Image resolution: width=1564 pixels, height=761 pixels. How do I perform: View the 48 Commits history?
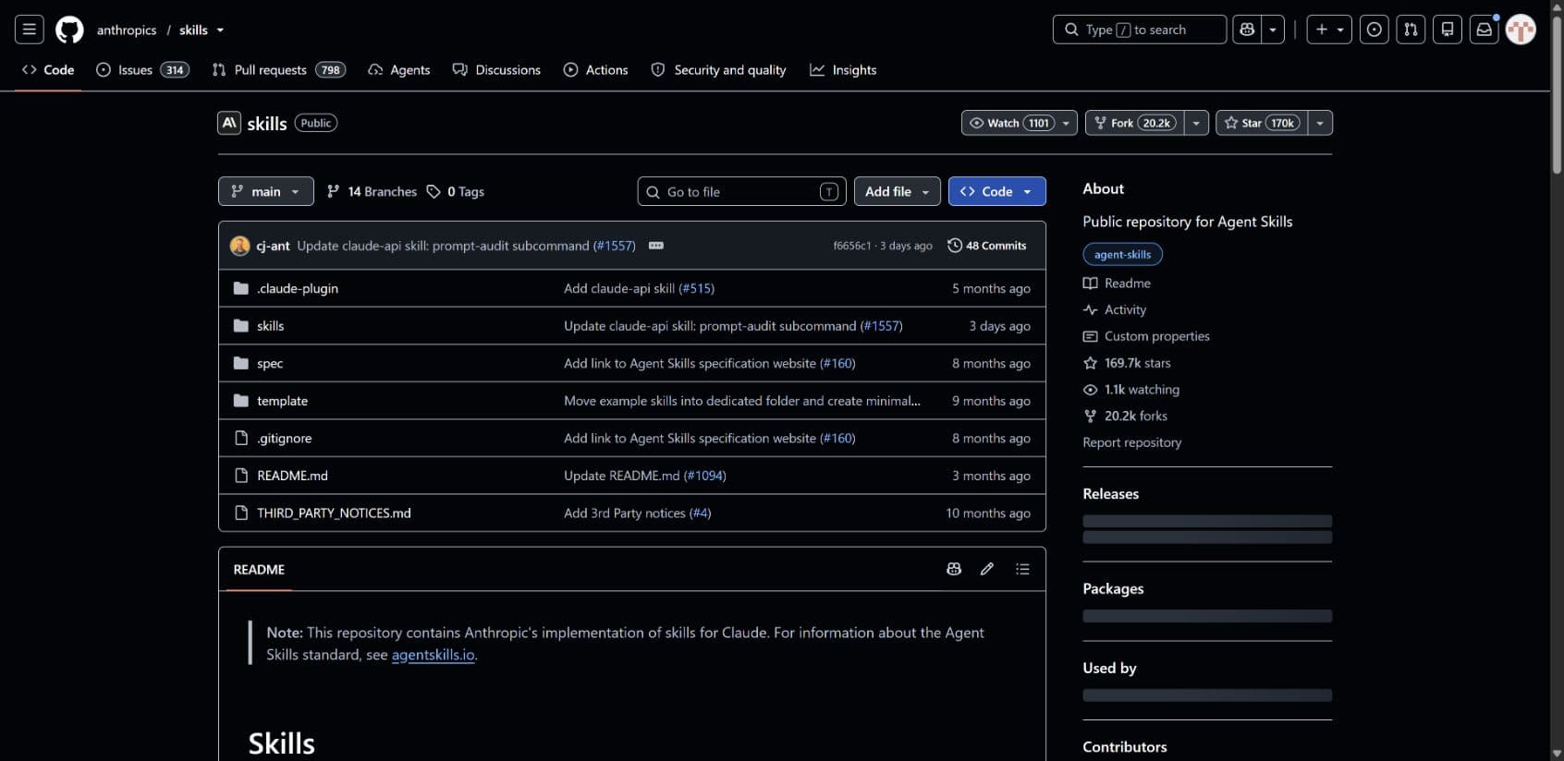pyautogui.click(x=987, y=246)
